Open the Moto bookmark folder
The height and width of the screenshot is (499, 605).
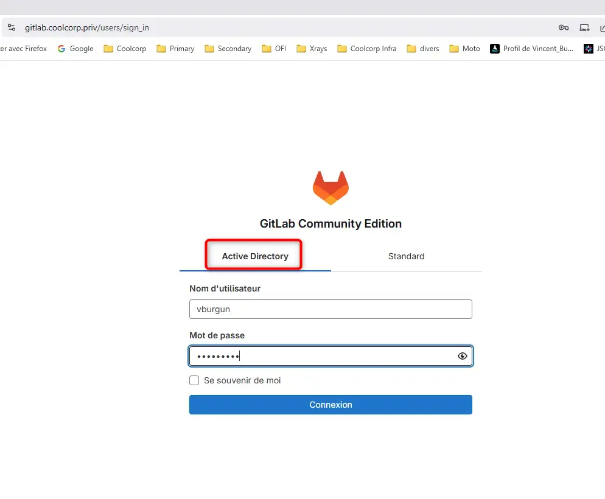point(464,49)
